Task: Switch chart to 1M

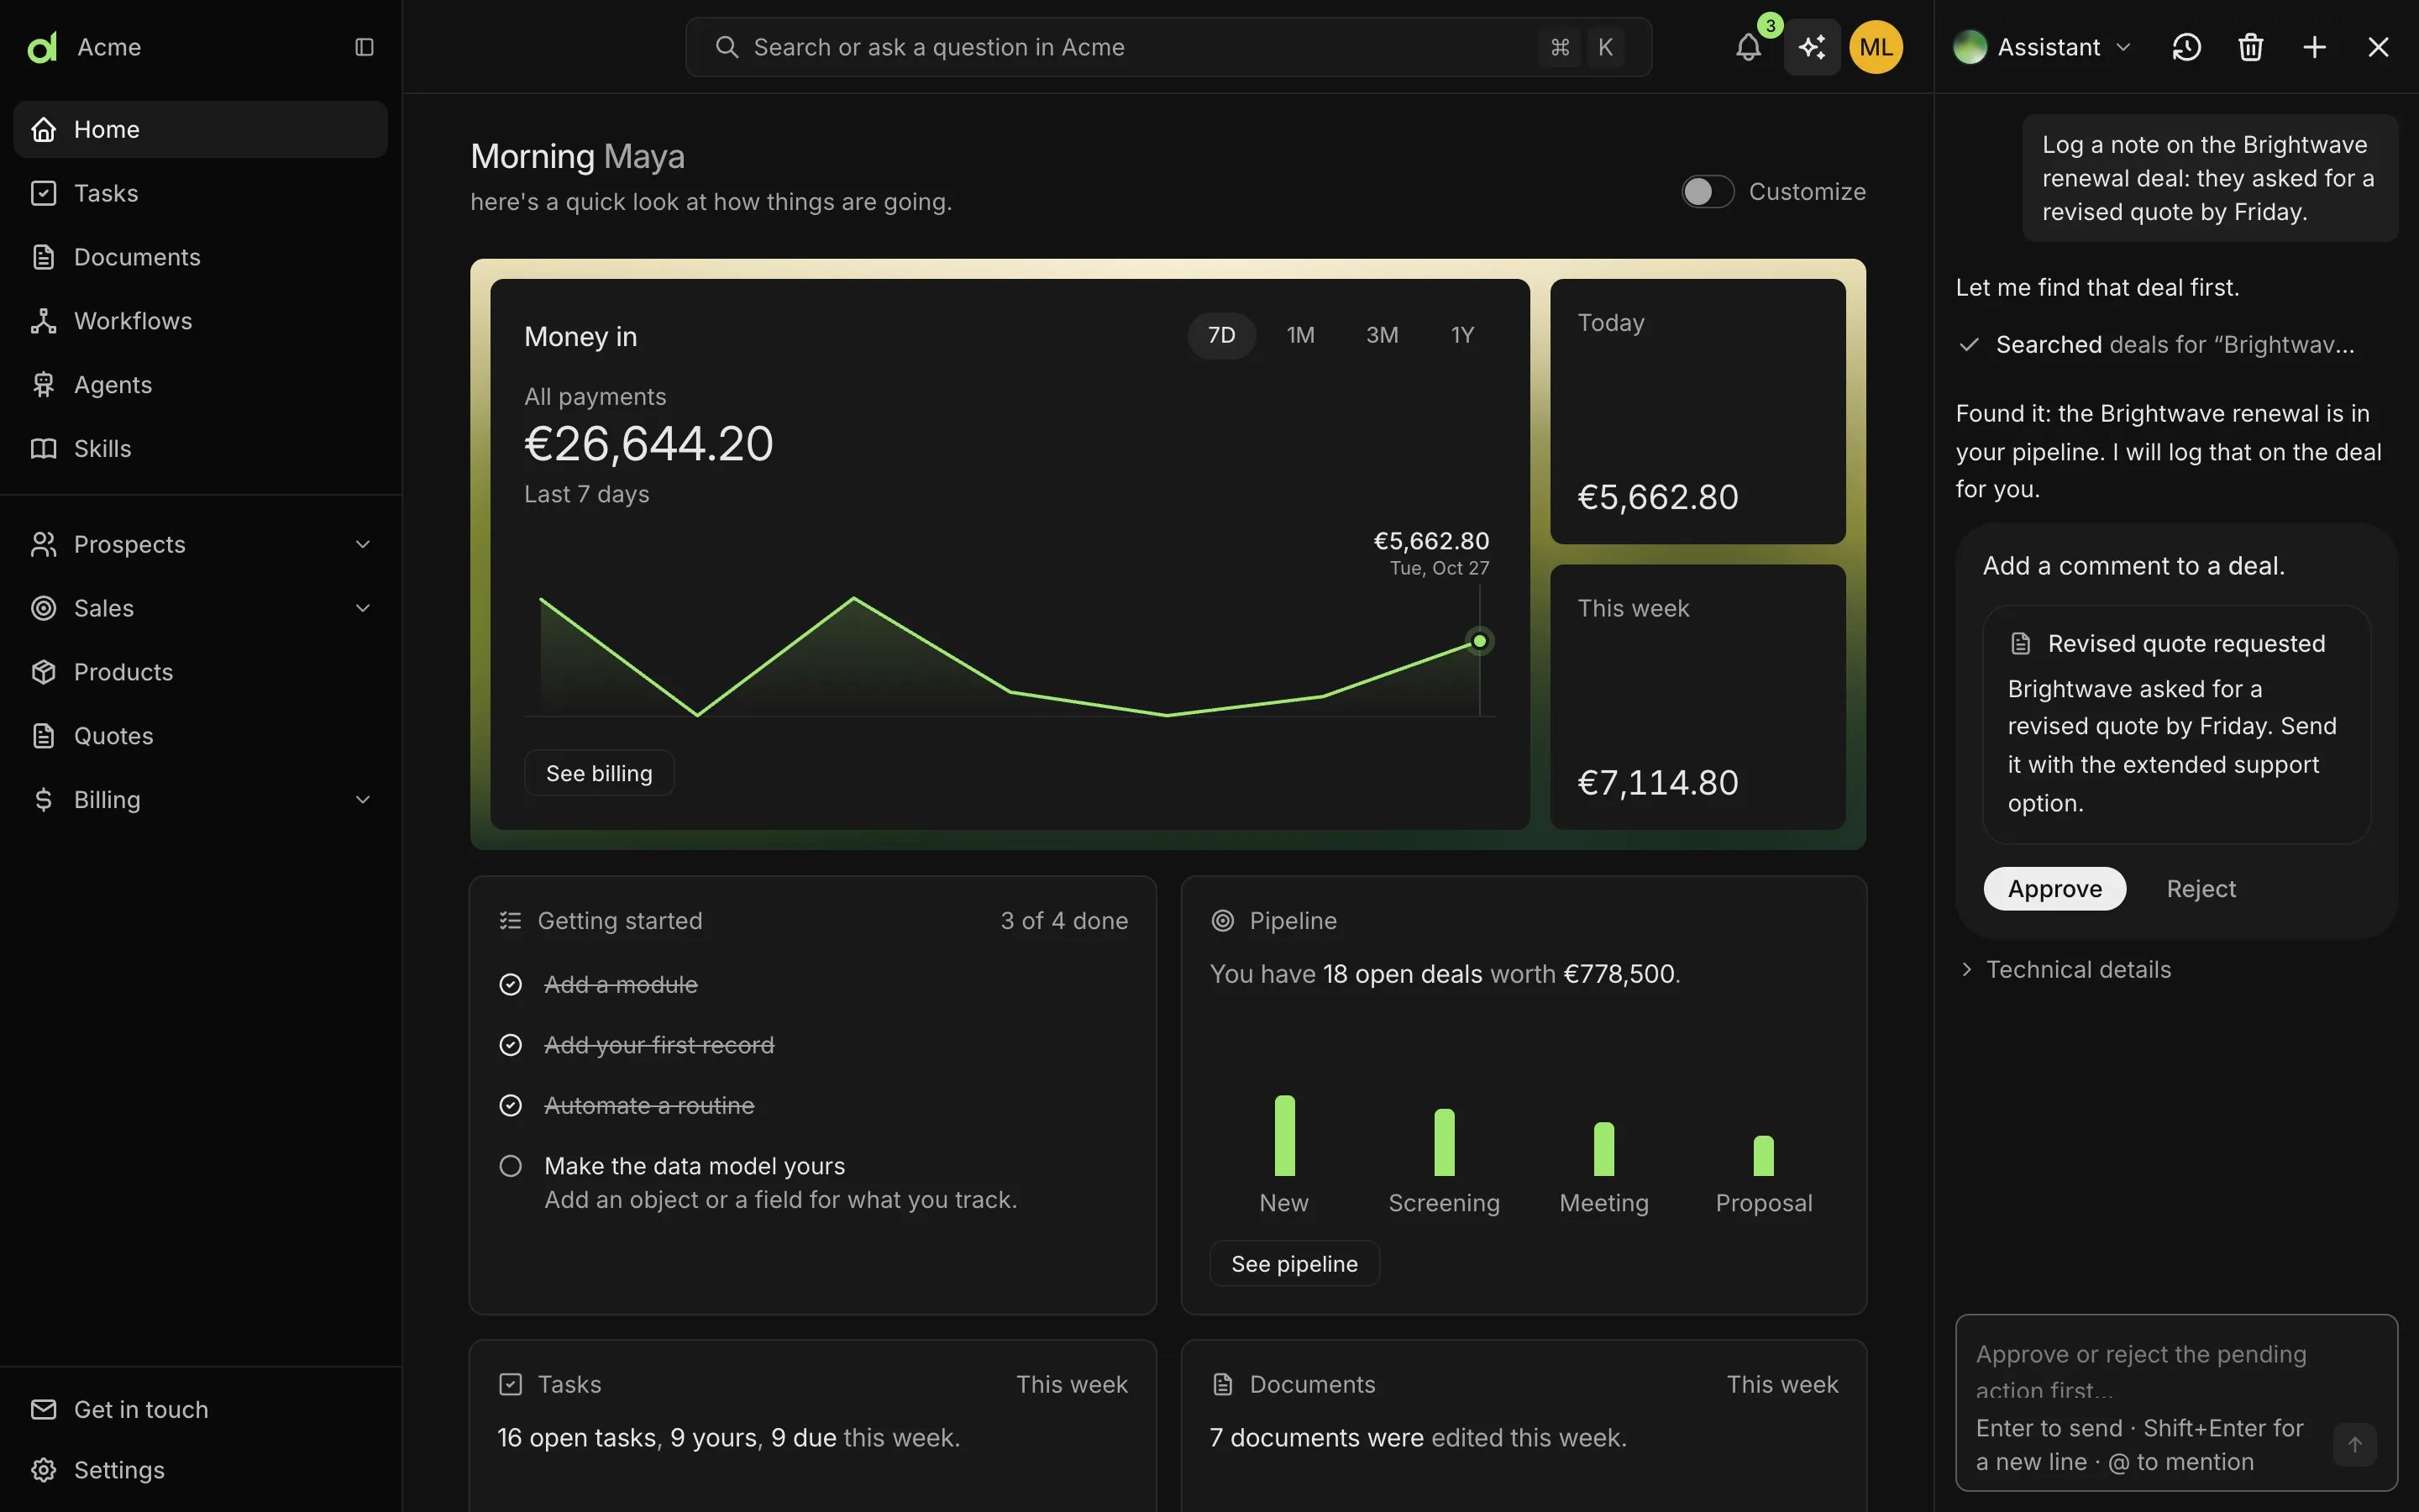Action: (1300, 335)
